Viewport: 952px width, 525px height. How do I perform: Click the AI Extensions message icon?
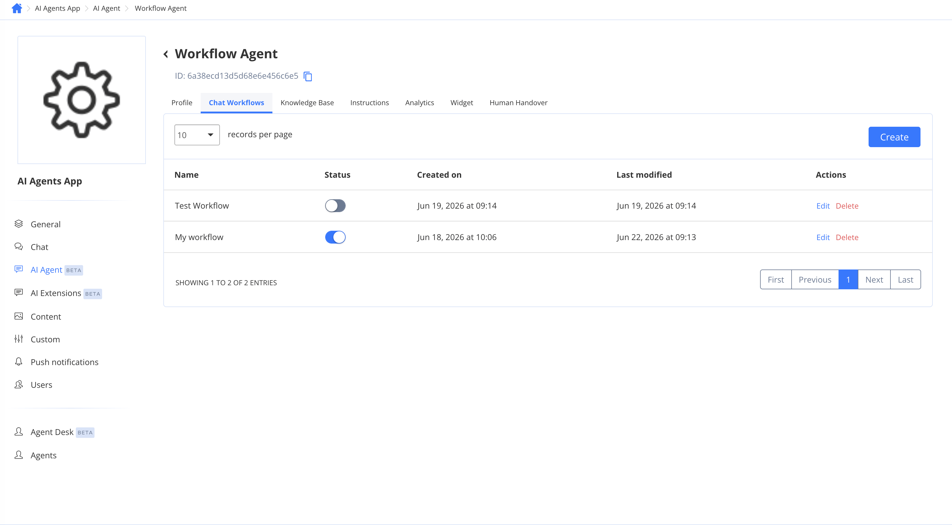coord(19,293)
